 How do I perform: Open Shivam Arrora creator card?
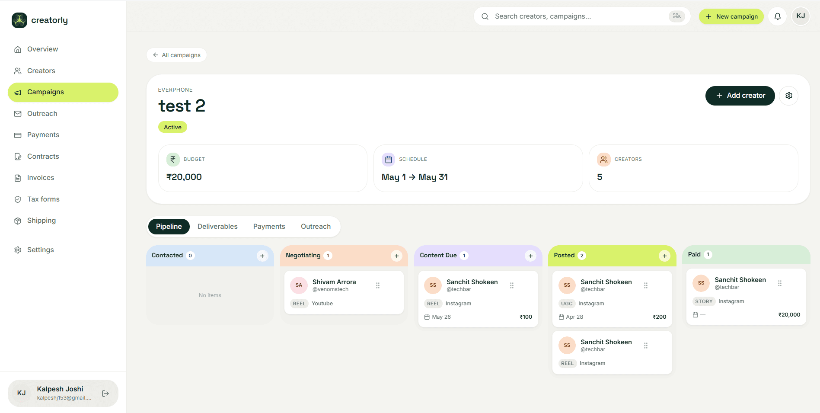pyautogui.click(x=344, y=292)
